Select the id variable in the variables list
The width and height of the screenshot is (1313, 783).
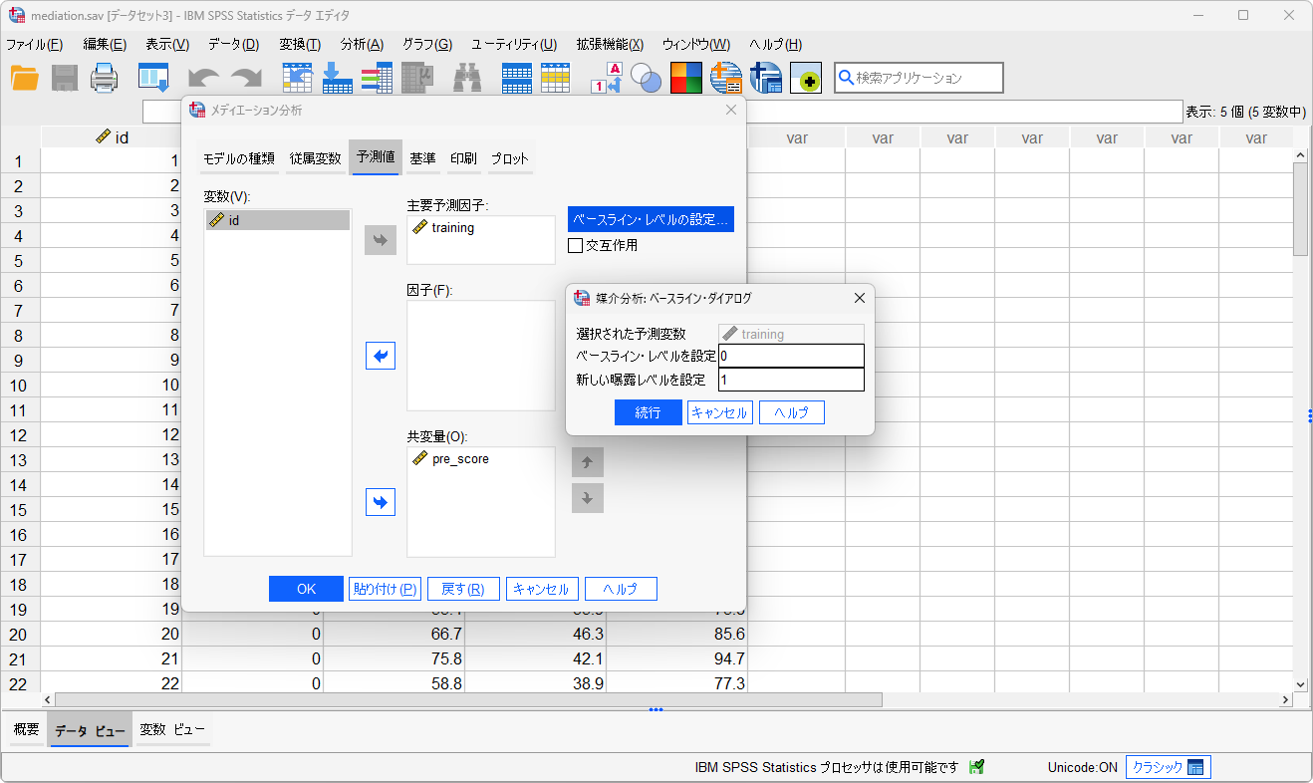(x=278, y=220)
